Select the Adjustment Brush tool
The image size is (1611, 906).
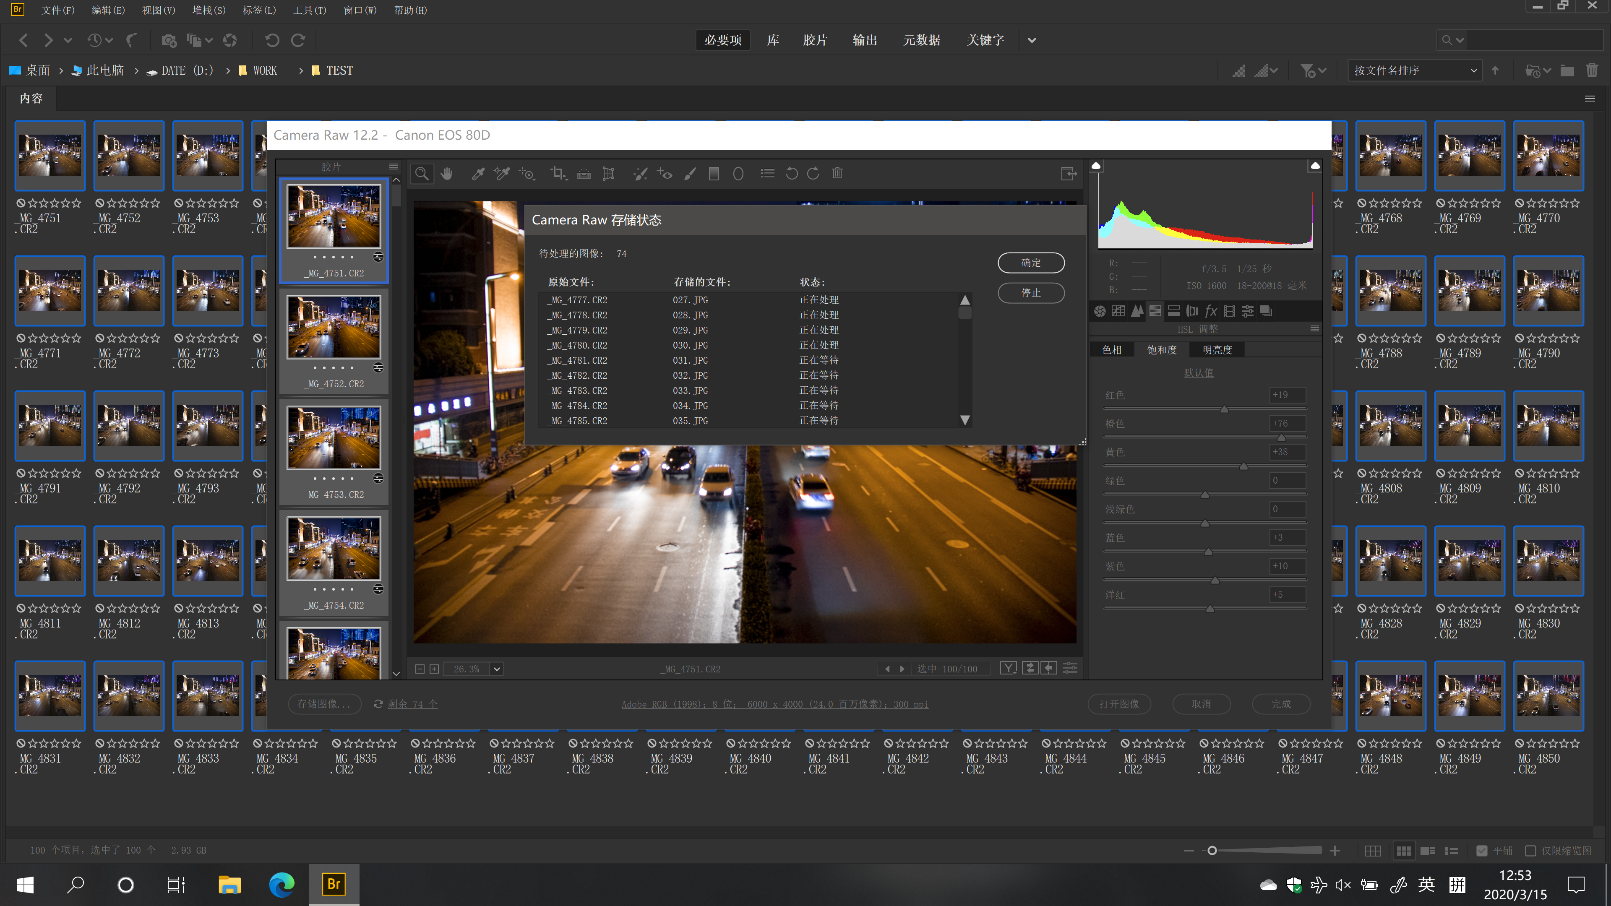(690, 174)
